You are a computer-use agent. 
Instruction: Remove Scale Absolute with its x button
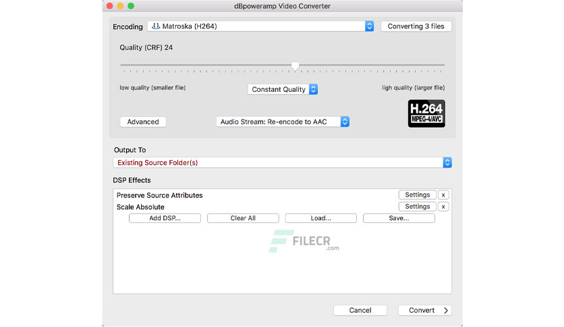pos(443,207)
